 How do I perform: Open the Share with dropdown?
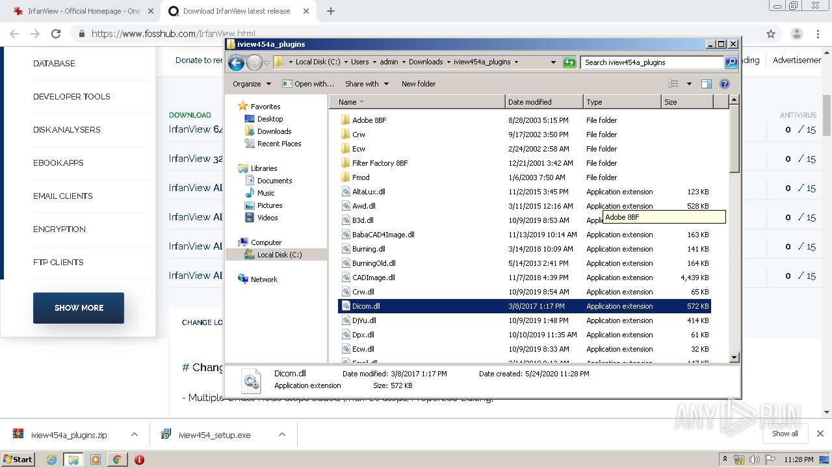(x=367, y=84)
